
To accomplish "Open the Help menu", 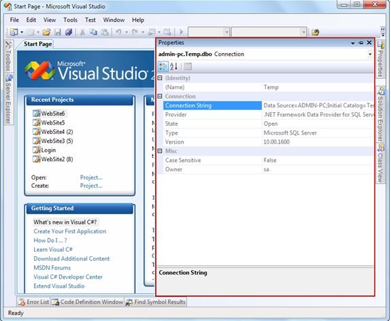I will click(138, 20).
